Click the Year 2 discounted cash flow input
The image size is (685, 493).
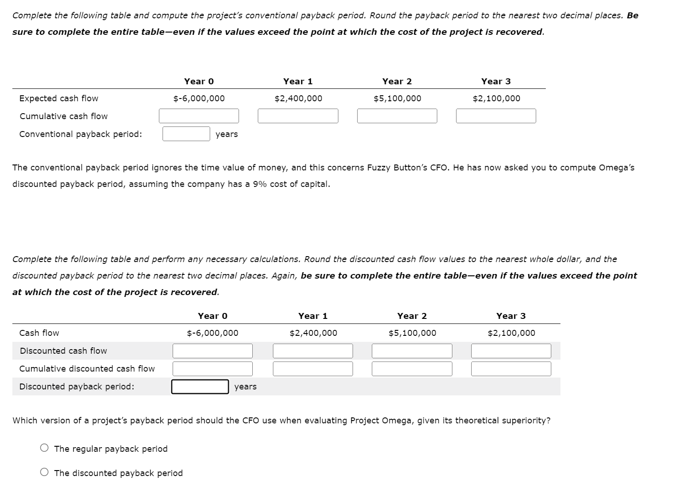tap(412, 351)
